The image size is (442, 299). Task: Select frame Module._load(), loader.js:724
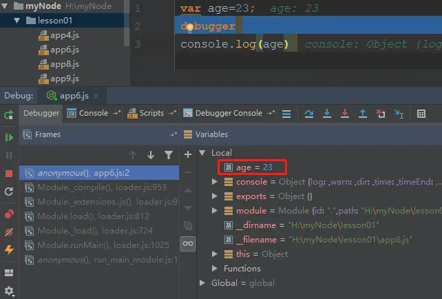tap(99, 231)
